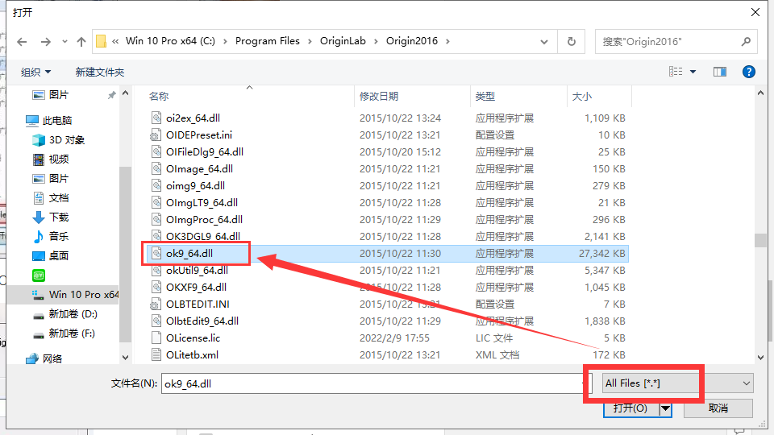774x435 pixels.
Task: Select 新加卷 (D:) drive
Action: [73, 314]
